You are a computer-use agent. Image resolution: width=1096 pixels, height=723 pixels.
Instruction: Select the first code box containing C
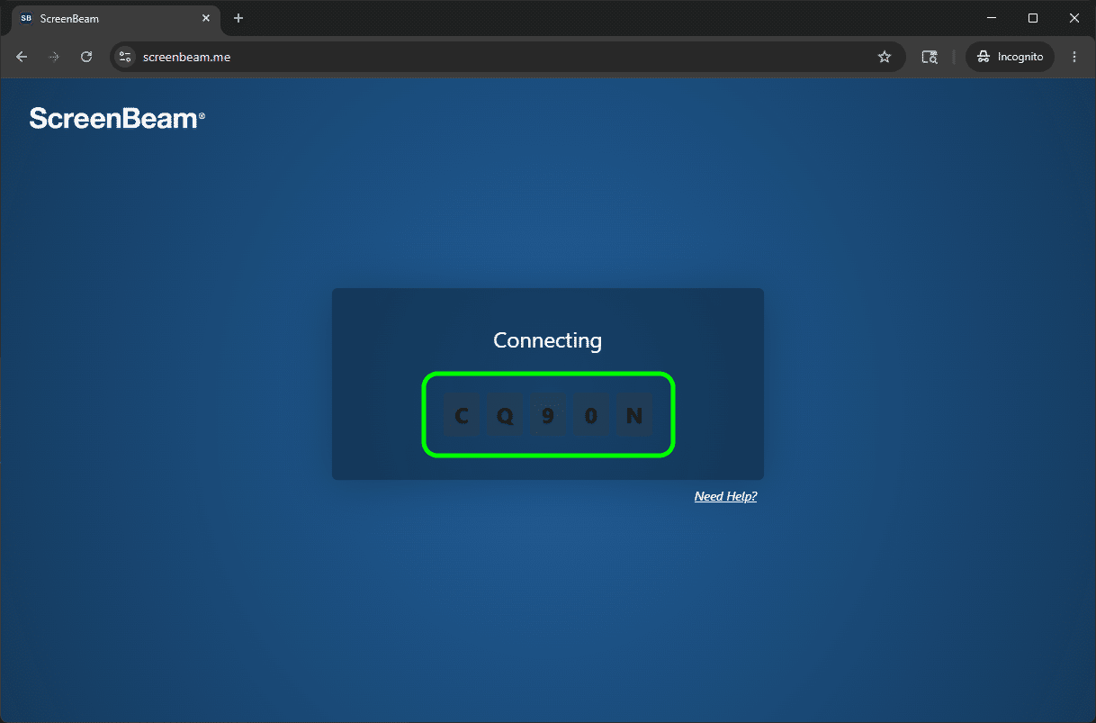[462, 417]
